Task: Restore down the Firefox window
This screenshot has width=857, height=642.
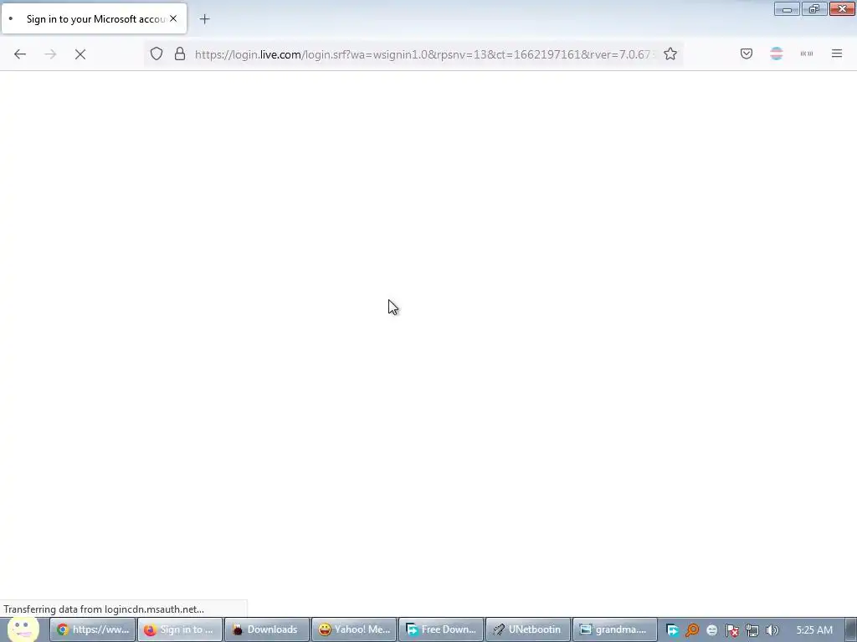Action: point(814,8)
